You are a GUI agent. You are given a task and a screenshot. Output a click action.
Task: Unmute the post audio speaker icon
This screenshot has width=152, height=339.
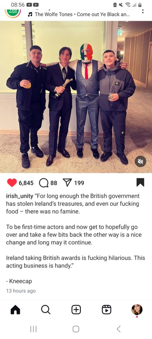click(x=140, y=161)
